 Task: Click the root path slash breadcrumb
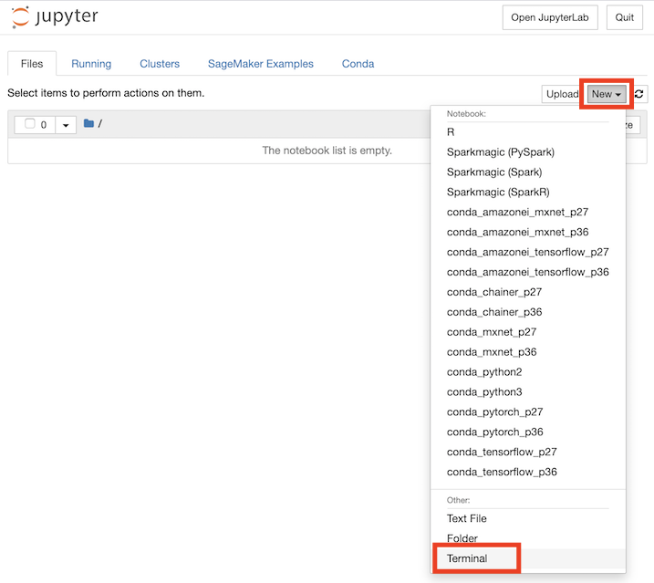click(x=100, y=123)
